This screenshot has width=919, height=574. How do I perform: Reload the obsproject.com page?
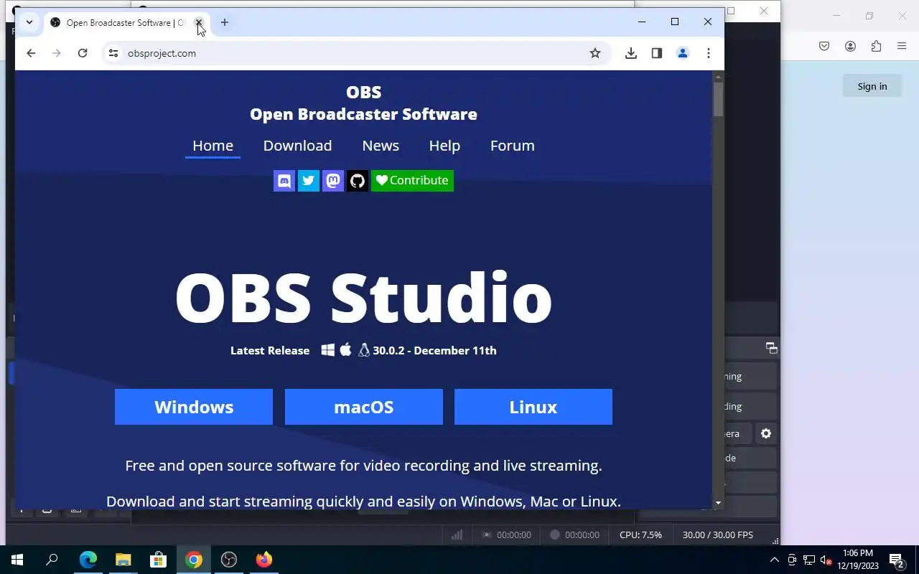coord(83,53)
